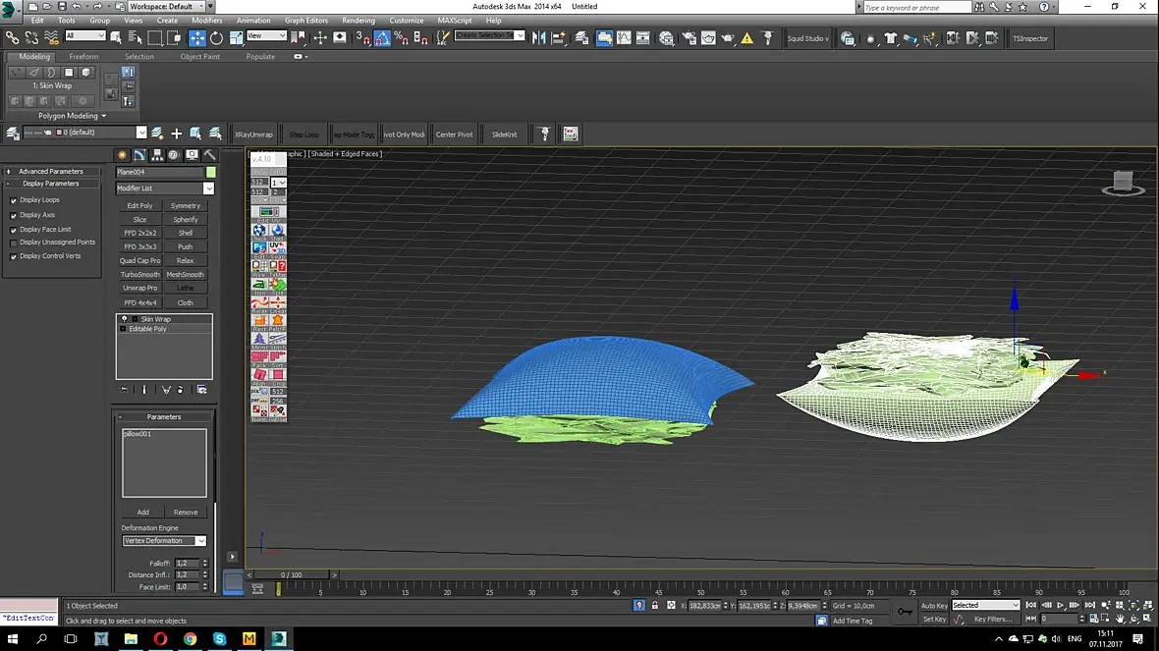The width and height of the screenshot is (1159, 651).
Task: Click the ViewCube in the viewport
Action: click(1123, 183)
